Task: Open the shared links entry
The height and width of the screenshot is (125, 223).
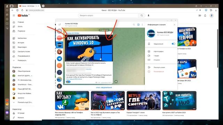Action: (x=157, y=60)
